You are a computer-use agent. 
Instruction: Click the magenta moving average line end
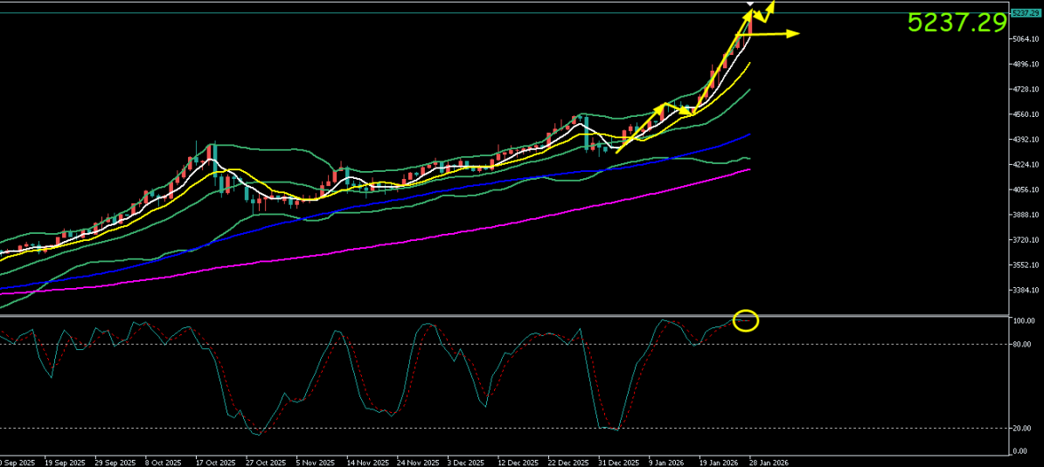click(748, 170)
